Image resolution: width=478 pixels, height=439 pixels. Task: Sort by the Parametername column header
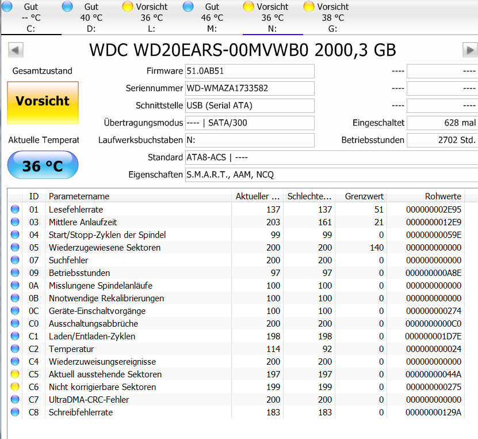[139, 196]
